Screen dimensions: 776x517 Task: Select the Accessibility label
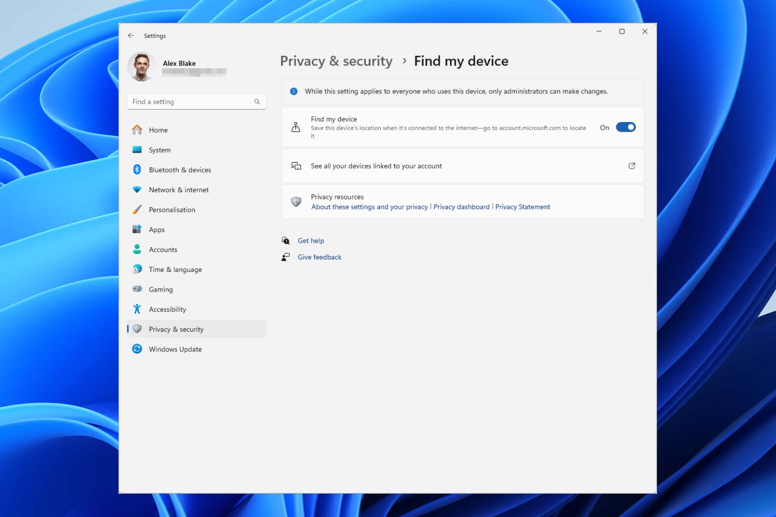168,310
